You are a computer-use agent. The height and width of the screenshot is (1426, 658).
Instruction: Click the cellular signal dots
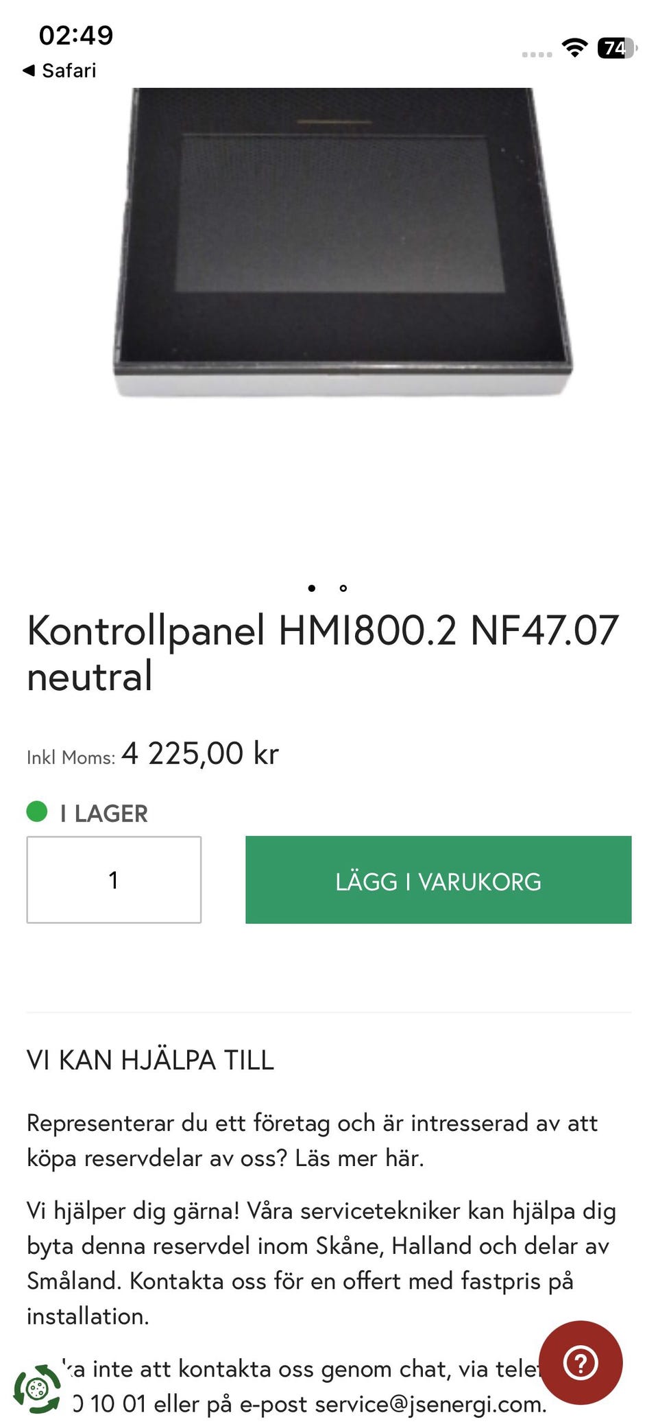click(537, 54)
